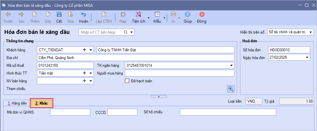The height and width of the screenshot is (131, 317).
Task: Open Giúp help icon
Action: (188, 15)
